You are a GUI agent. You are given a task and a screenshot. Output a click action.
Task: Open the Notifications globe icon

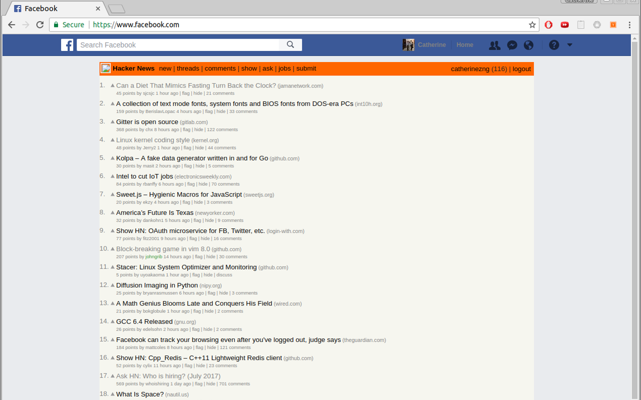[x=528, y=45]
